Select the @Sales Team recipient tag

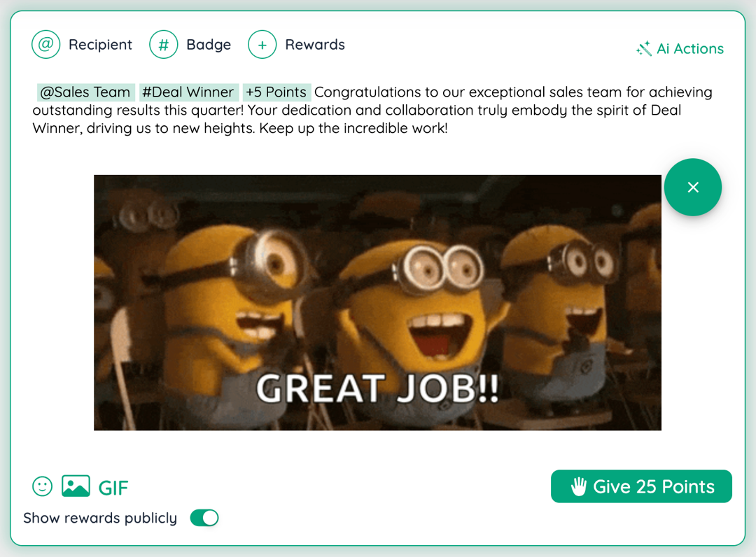pyautogui.click(x=85, y=92)
